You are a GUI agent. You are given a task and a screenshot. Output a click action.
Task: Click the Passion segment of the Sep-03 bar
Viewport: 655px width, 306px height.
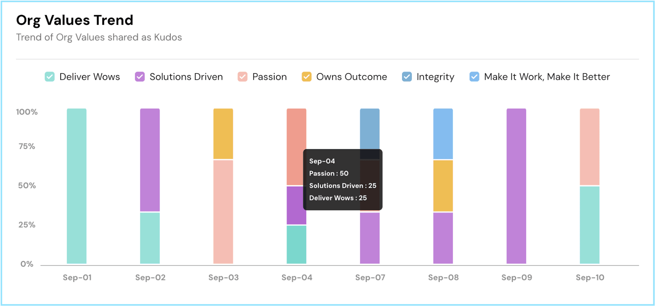pos(223,211)
